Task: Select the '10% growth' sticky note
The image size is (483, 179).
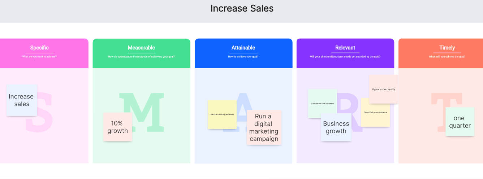Action: click(x=118, y=127)
